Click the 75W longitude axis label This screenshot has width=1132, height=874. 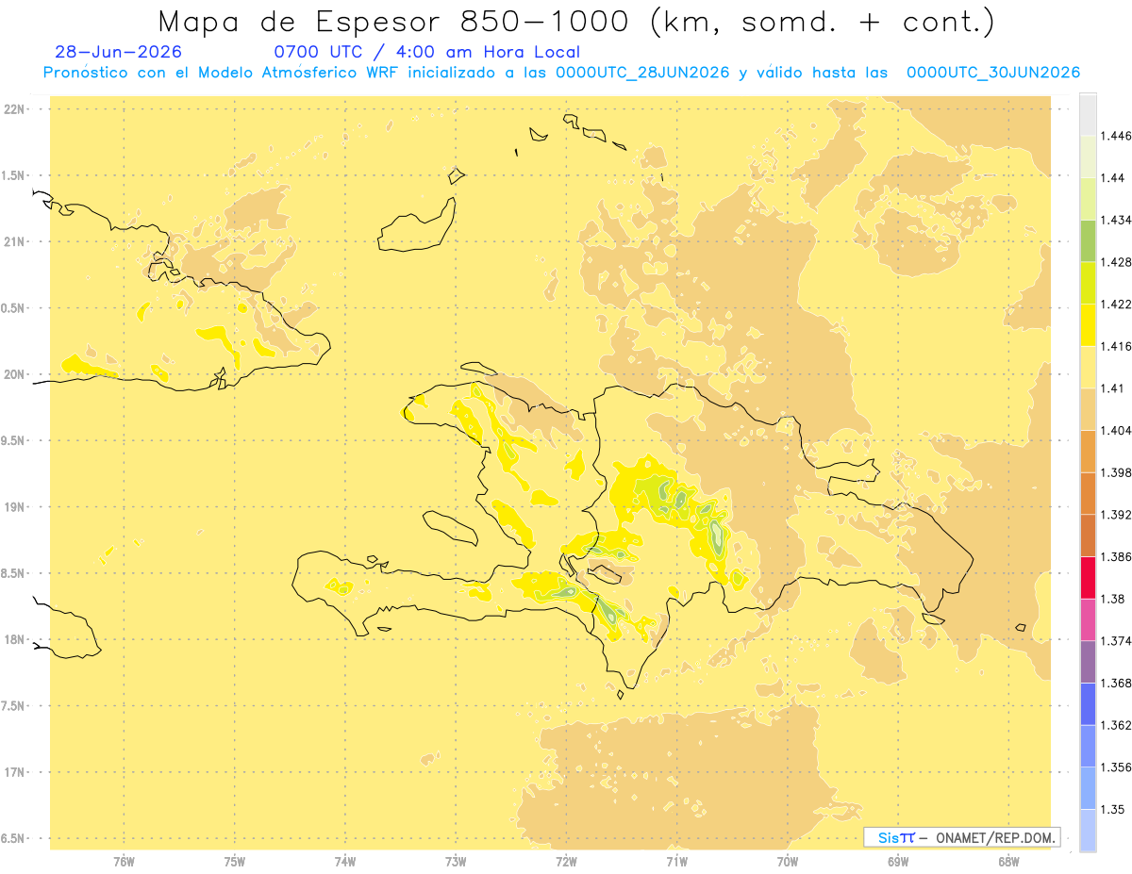click(x=235, y=861)
